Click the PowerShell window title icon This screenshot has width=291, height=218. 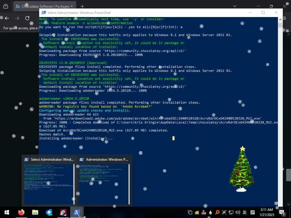click(x=43, y=12)
